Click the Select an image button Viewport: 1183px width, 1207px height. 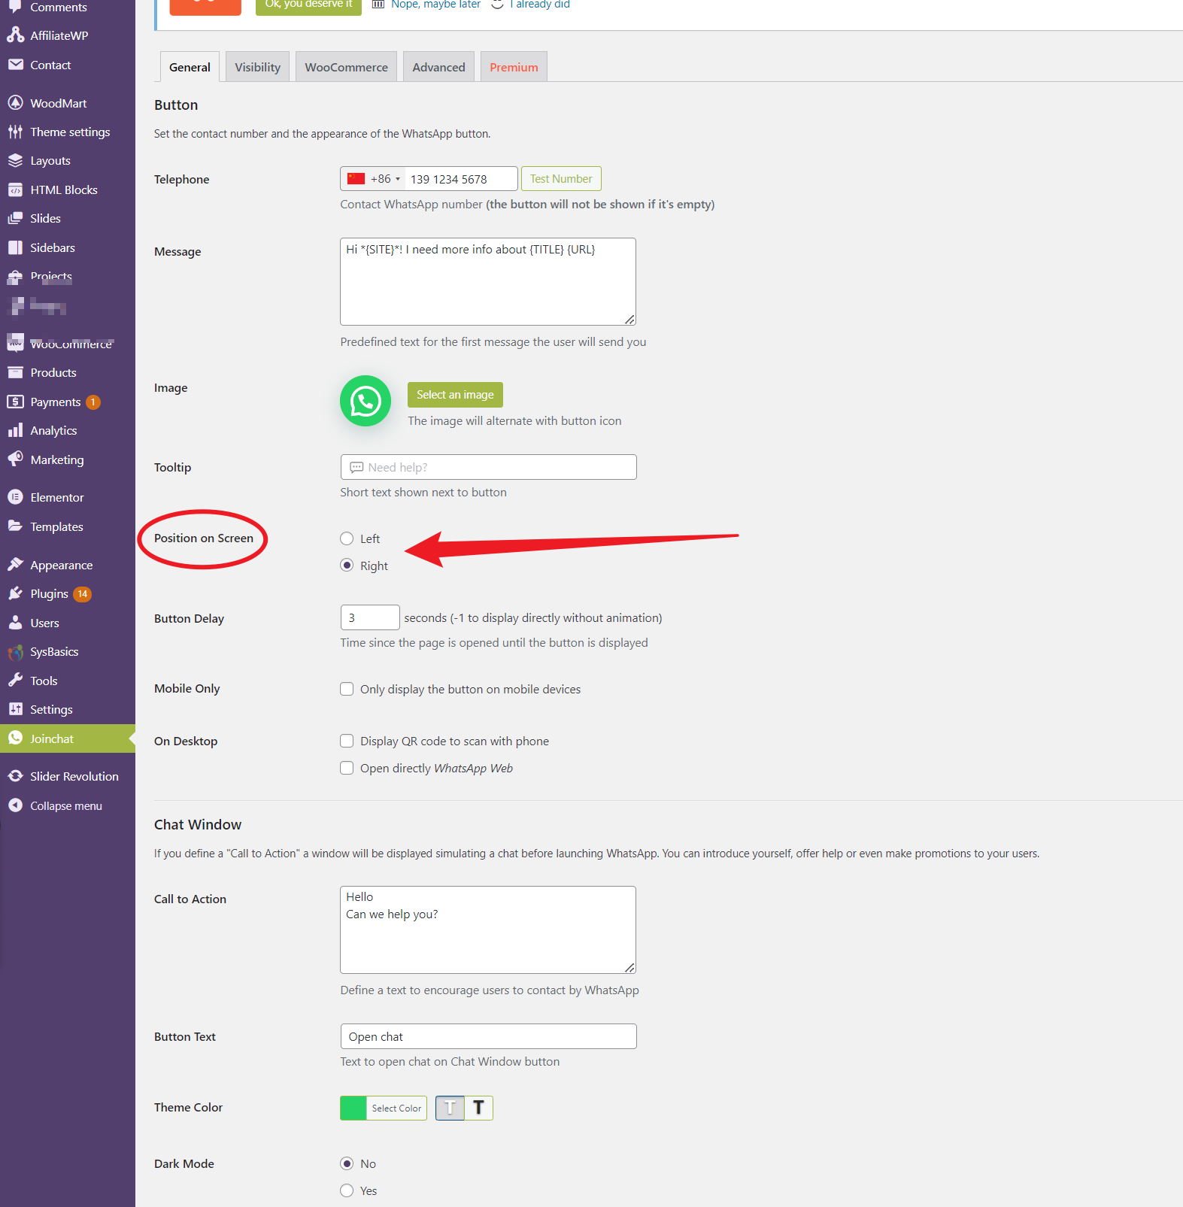tap(455, 395)
